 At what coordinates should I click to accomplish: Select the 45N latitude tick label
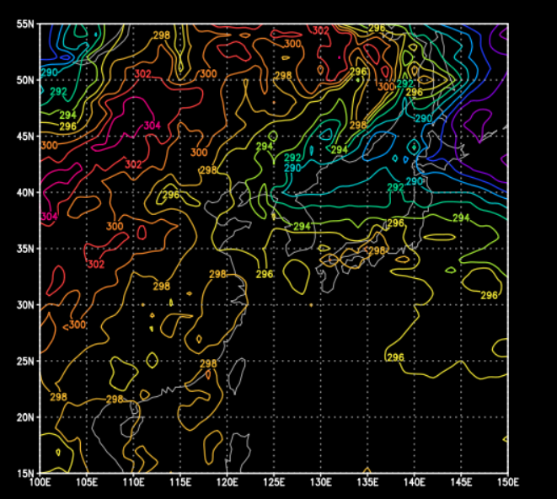tap(24, 137)
